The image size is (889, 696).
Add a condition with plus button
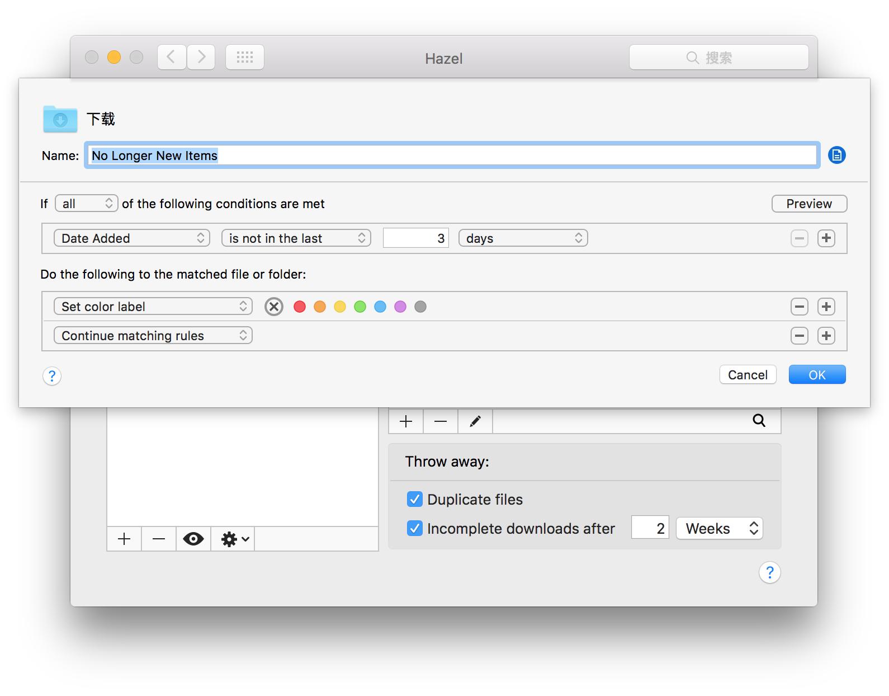(x=826, y=238)
